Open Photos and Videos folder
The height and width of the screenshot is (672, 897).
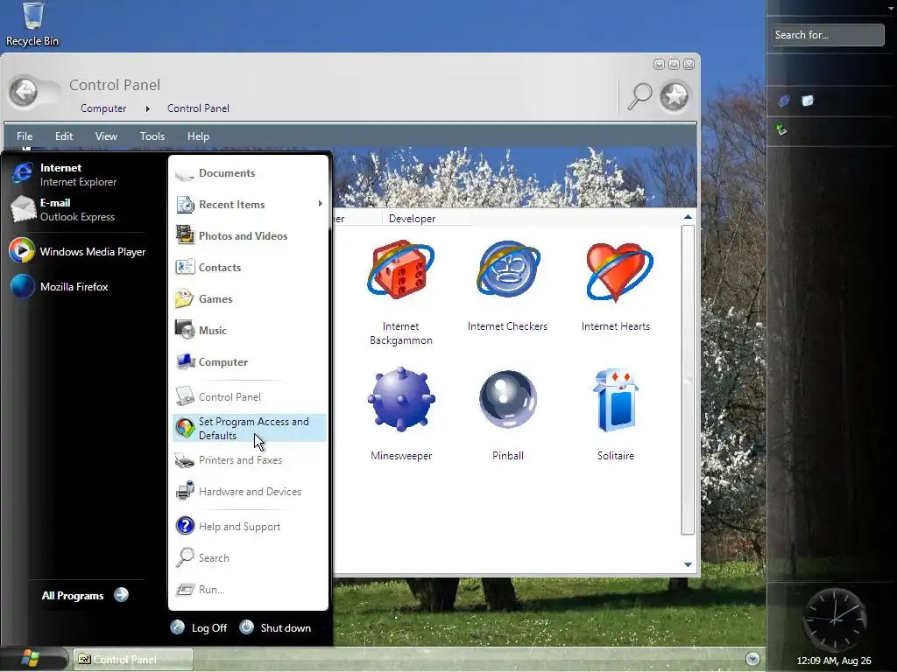point(249,235)
